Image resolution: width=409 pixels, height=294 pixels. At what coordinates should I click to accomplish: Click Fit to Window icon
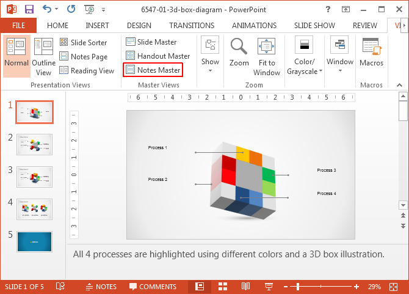[x=267, y=56]
